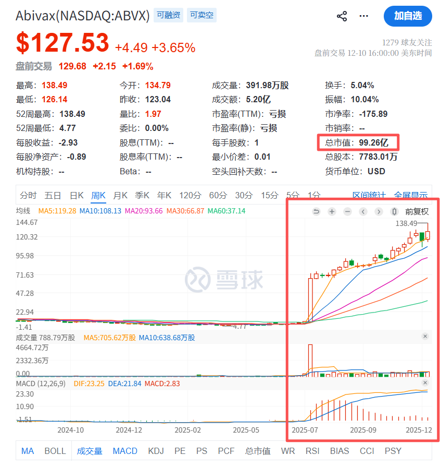Zoom in chart with plus icon
The image size is (440, 467).
pyautogui.click(x=332, y=211)
